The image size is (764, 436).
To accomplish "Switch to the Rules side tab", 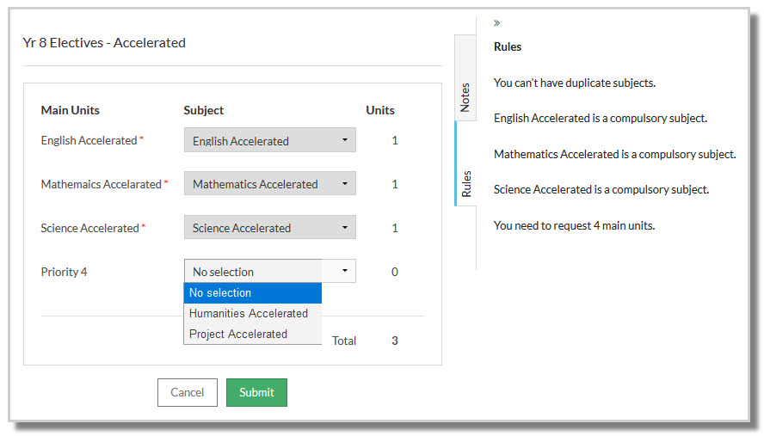I will pyautogui.click(x=465, y=183).
